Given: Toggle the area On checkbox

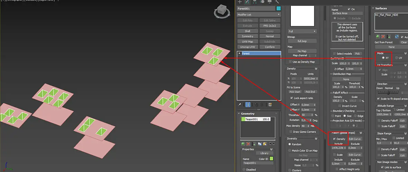Looking at the screenshot, I should (349, 9).
